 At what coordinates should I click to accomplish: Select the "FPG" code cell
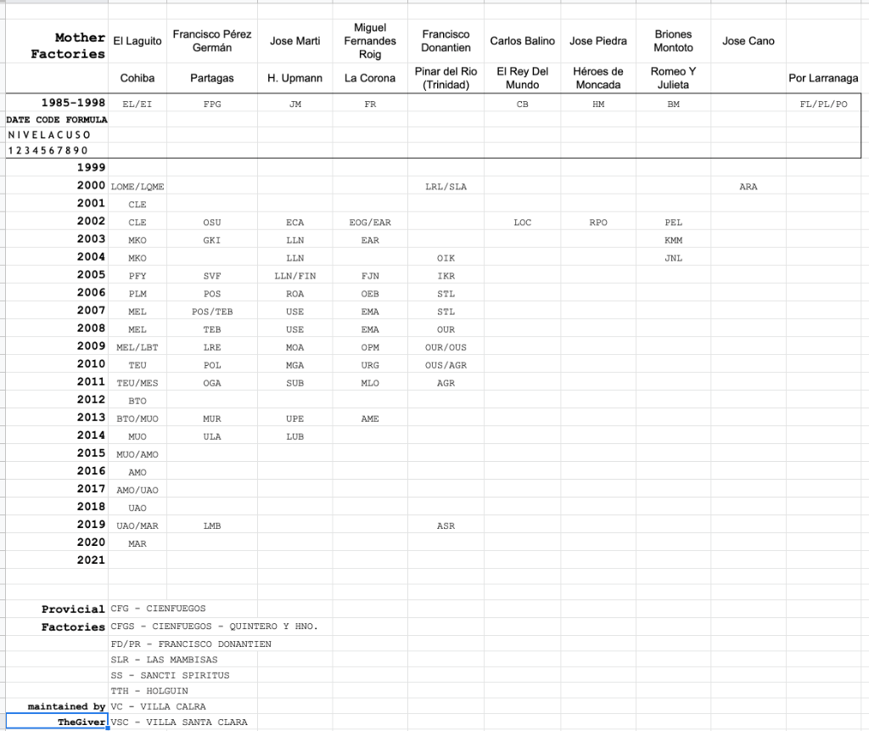[x=211, y=104]
